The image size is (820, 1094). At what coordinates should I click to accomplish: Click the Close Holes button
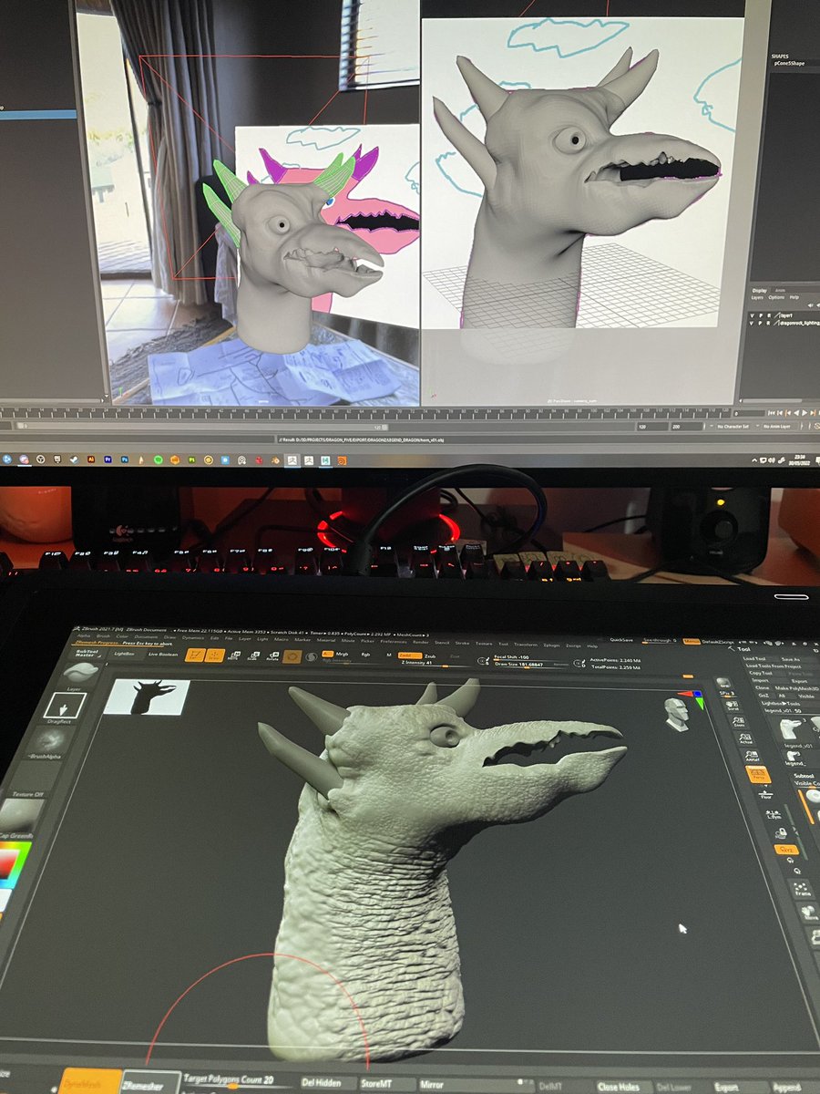pyautogui.click(x=620, y=1088)
